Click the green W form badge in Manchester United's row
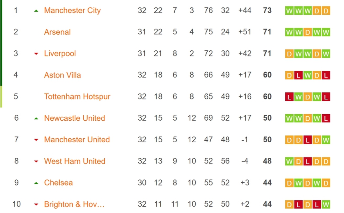 [x=326, y=140]
